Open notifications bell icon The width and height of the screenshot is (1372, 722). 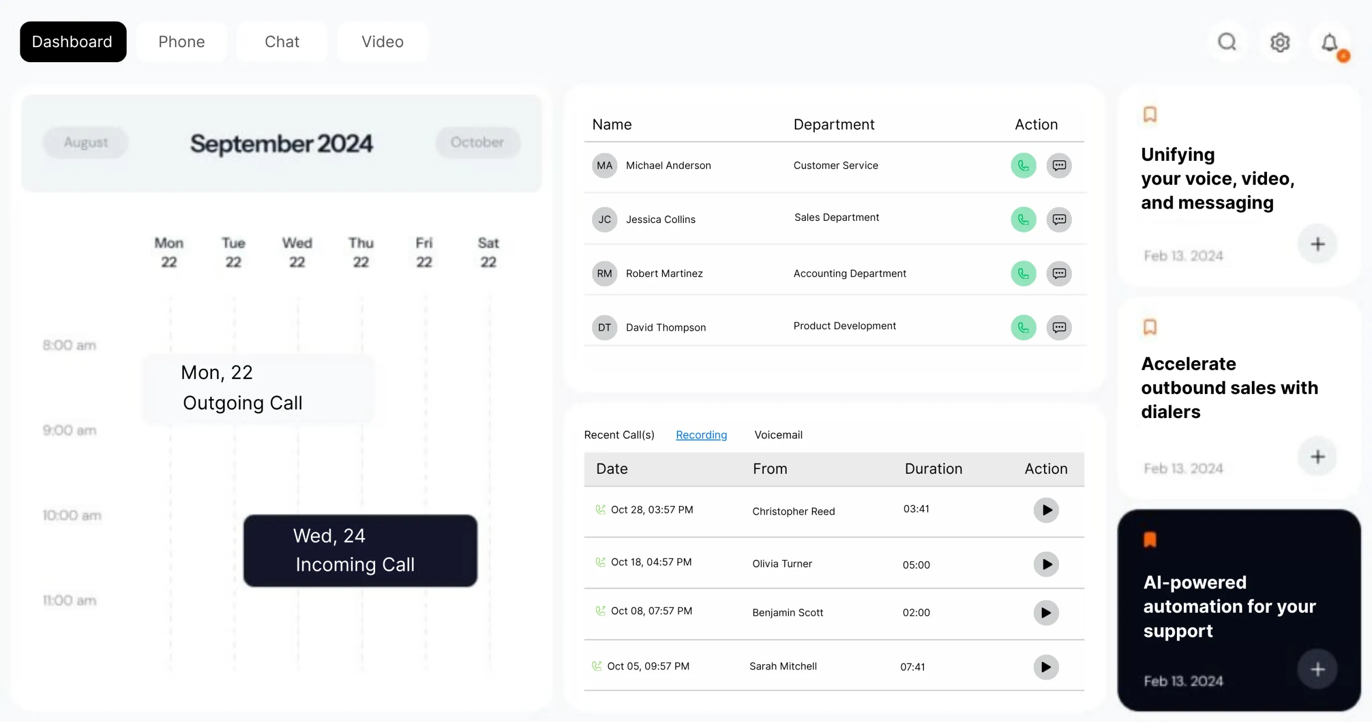[1330, 42]
